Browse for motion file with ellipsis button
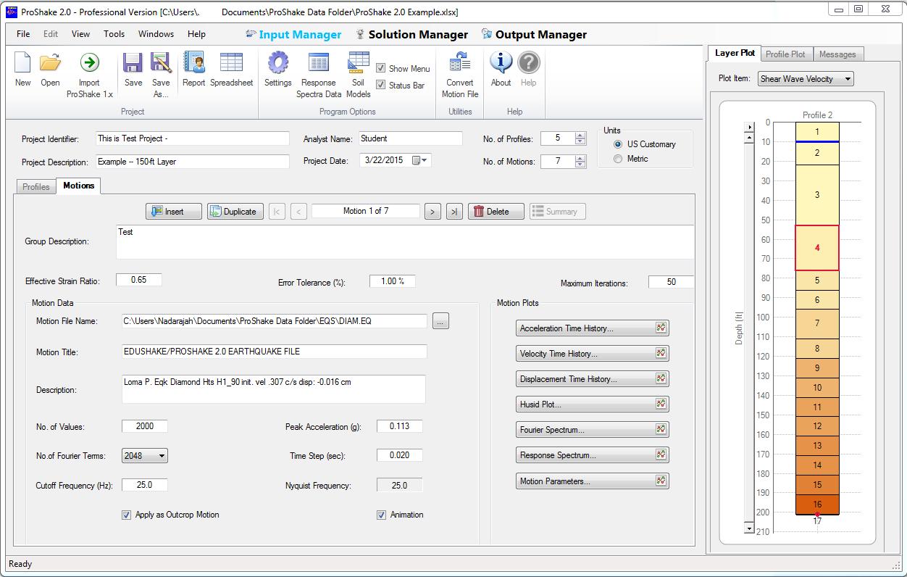907x577 pixels. tap(440, 321)
